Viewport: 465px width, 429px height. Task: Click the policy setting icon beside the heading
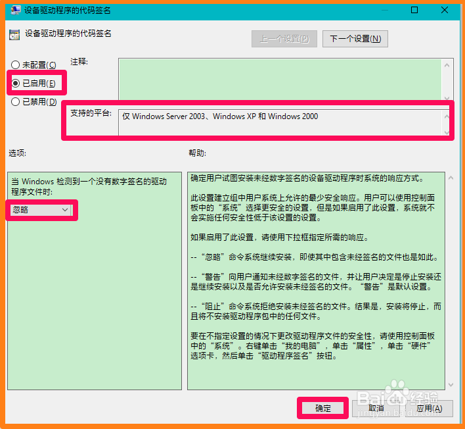tap(14, 34)
